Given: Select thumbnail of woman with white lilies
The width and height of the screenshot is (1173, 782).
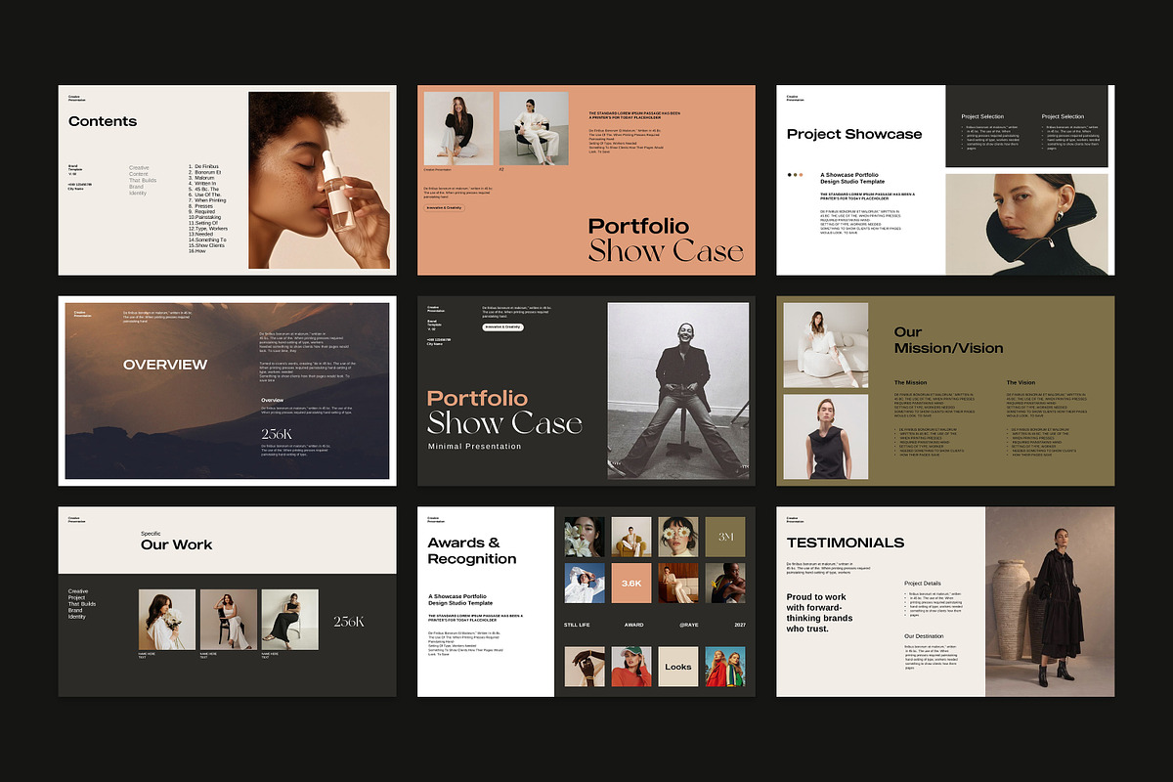Looking at the screenshot, I should click(584, 537).
